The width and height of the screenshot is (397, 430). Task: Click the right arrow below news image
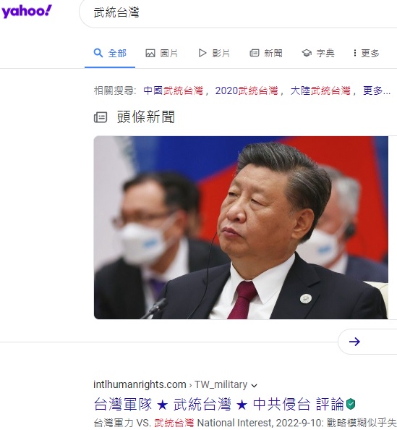pos(354,342)
